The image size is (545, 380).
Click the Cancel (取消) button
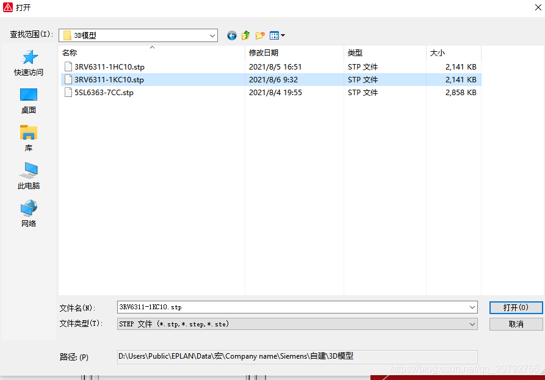516,324
